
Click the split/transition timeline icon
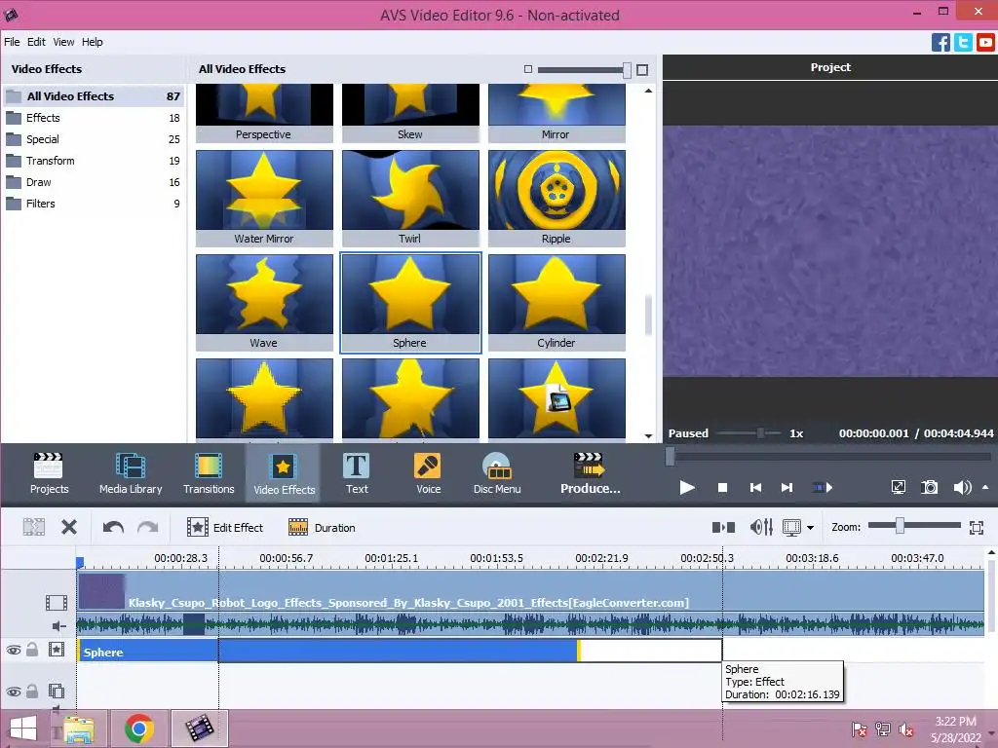tap(723, 527)
